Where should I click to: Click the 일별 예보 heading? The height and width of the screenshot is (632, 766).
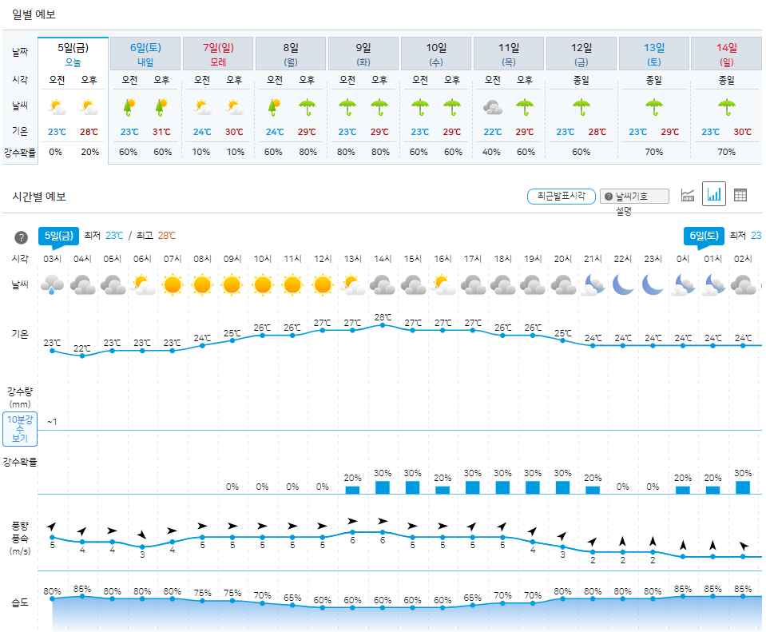34,14
